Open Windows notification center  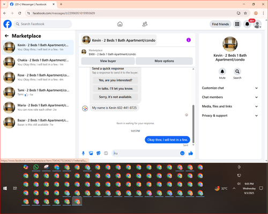(261, 188)
